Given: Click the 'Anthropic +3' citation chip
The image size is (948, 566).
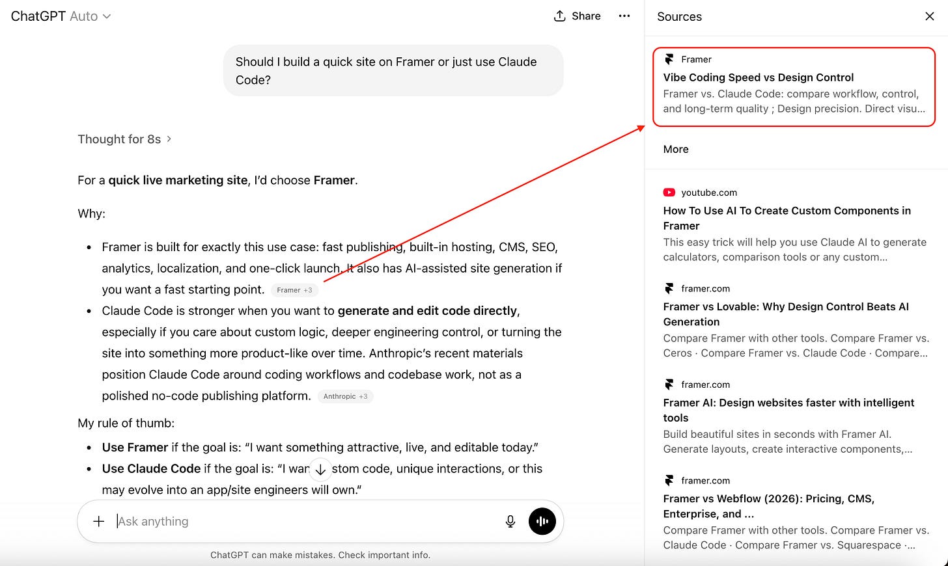Looking at the screenshot, I should pos(345,396).
